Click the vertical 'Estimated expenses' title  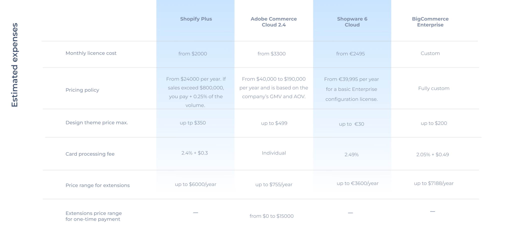(x=14, y=65)
